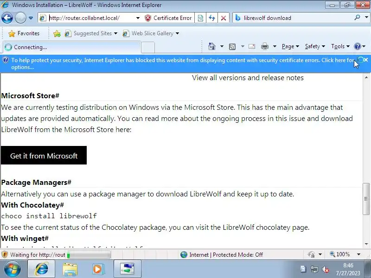This screenshot has width=371, height=278.
Task: Close the blue information bar
Action: [366, 60]
